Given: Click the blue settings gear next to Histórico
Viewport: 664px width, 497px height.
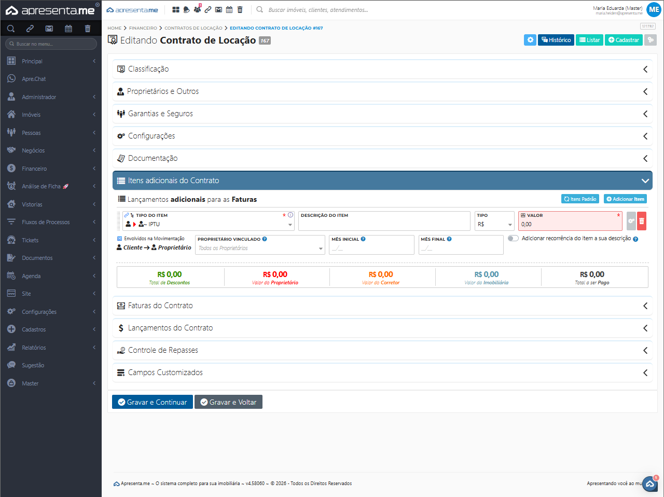Looking at the screenshot, I should [530, 40].
